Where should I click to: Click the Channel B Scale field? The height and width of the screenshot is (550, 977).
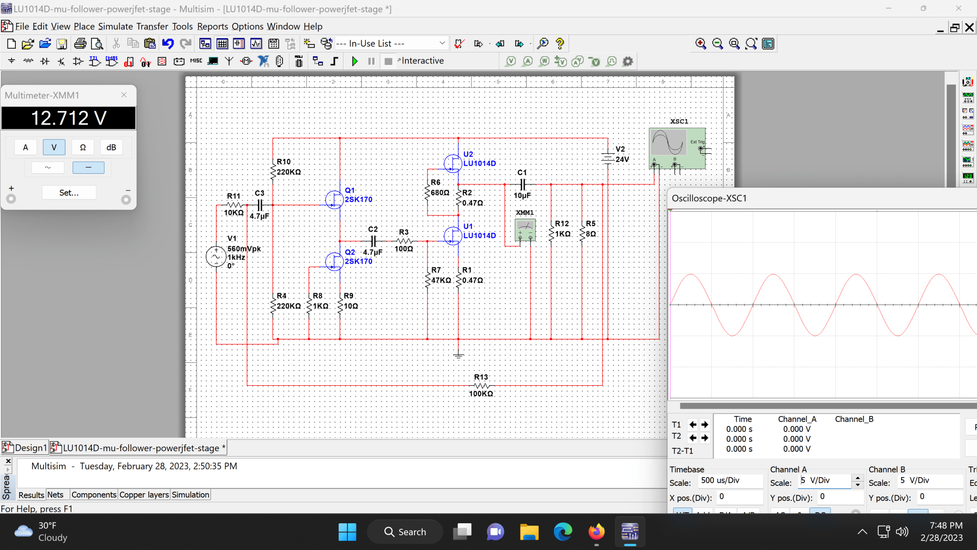(930, 481)
